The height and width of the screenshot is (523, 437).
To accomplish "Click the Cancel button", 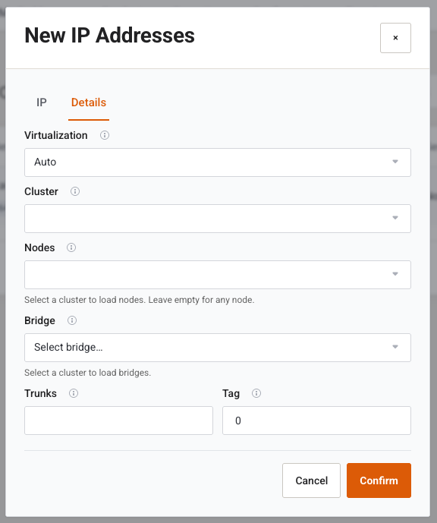I will tap(311, 480).
